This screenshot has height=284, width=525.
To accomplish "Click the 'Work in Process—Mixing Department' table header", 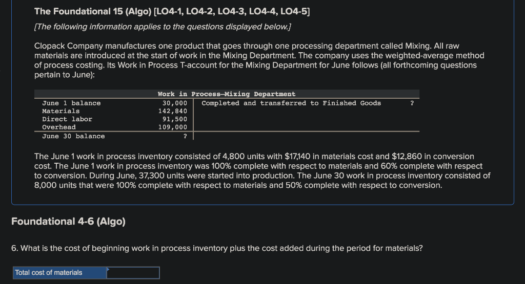I will [x=227, y=94].
